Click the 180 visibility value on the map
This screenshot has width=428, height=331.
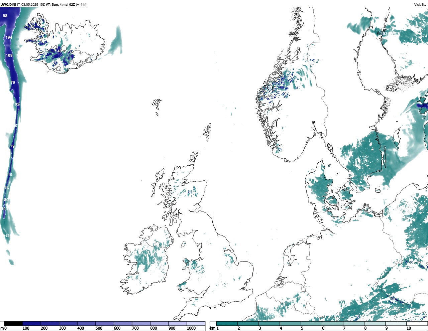5,200
